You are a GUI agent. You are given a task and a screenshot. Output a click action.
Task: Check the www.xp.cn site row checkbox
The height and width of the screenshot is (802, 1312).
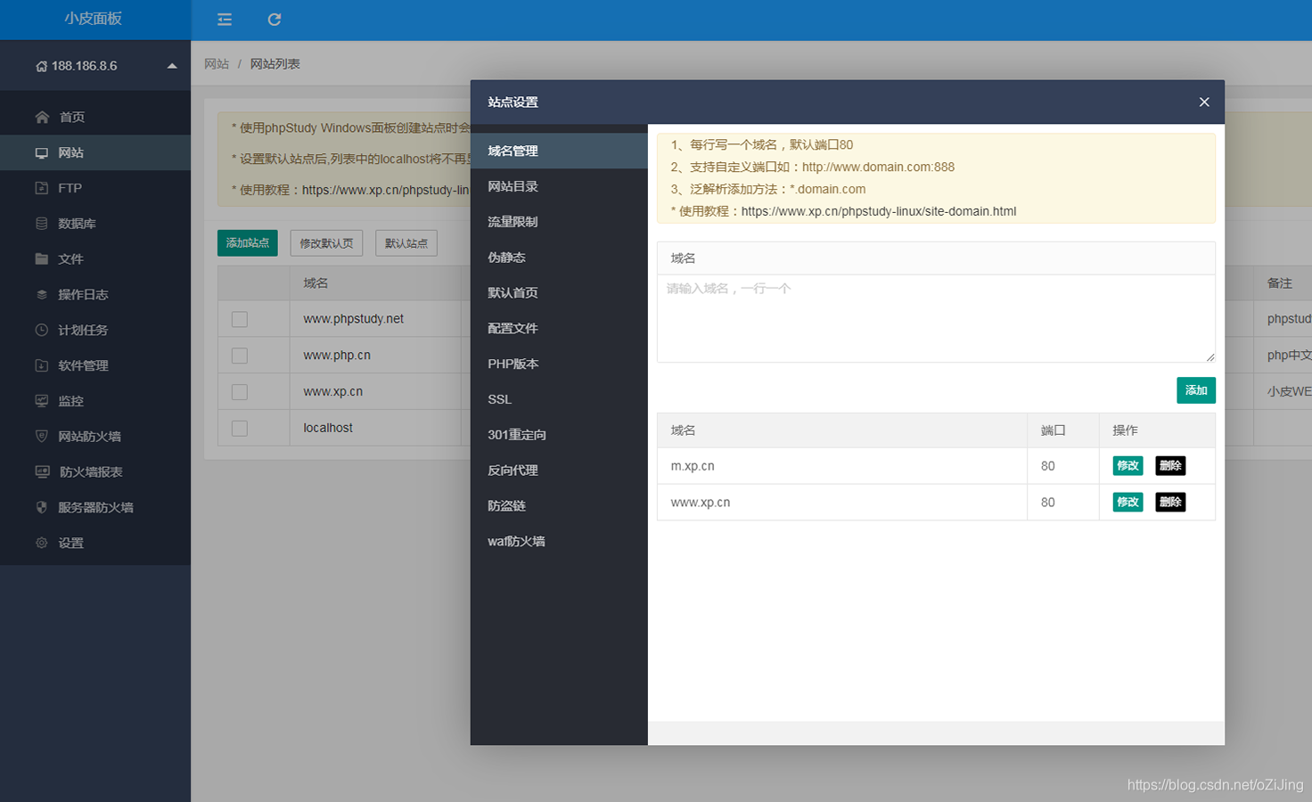click(x=240, y=392)
